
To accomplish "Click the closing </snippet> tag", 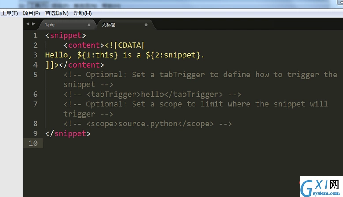I will 68,133.
